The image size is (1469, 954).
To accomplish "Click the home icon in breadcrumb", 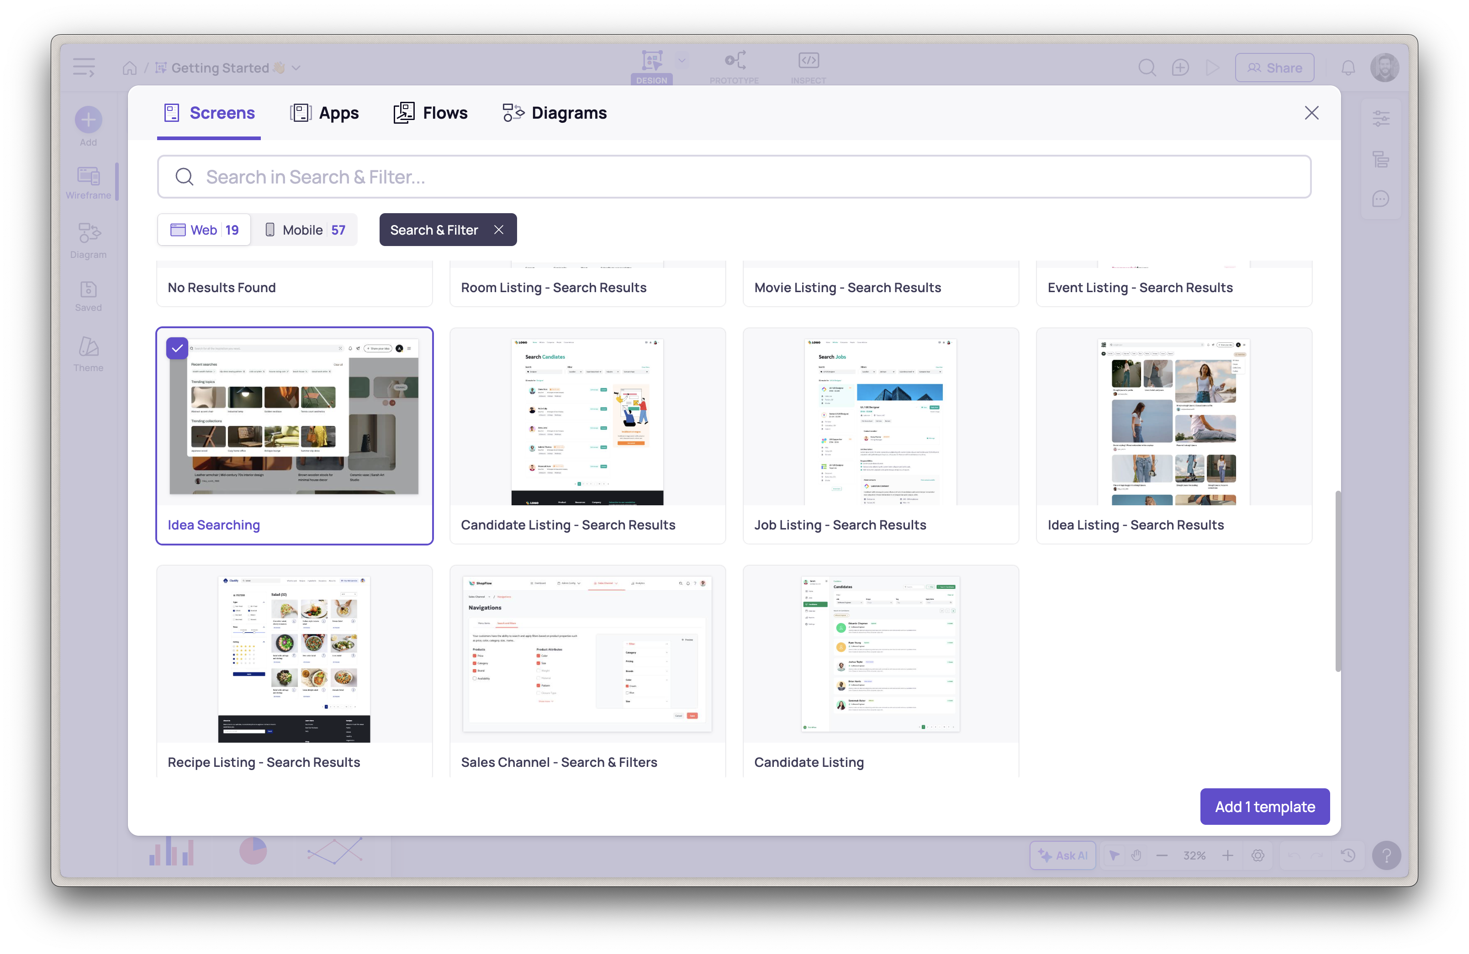I will (130, 68).
